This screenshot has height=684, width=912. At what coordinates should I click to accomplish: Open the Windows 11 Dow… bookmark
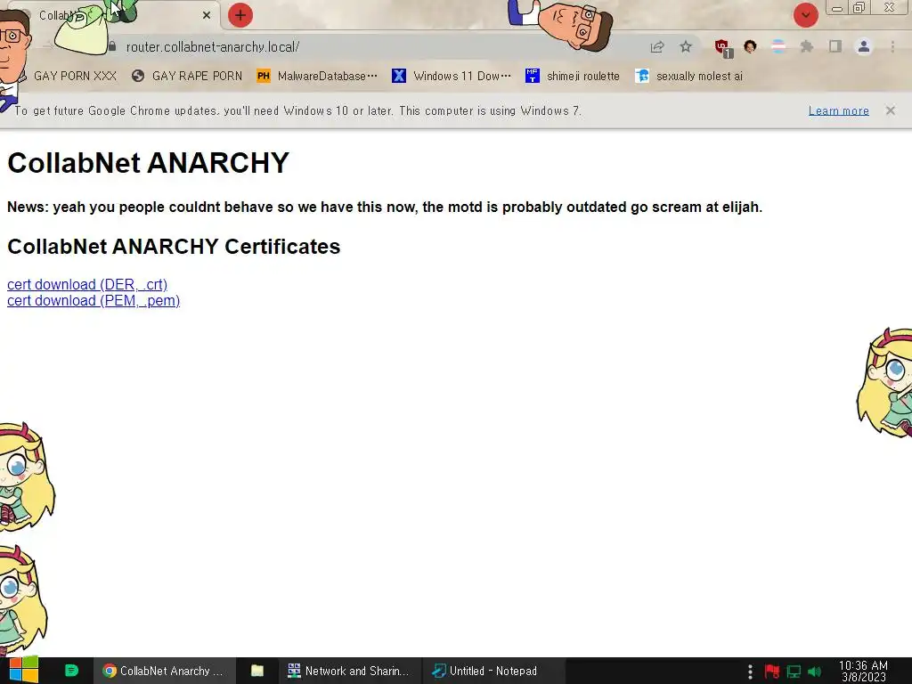[x=452, y=76]
